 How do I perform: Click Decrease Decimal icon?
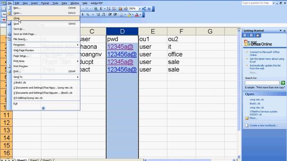[x=104, y=14]
